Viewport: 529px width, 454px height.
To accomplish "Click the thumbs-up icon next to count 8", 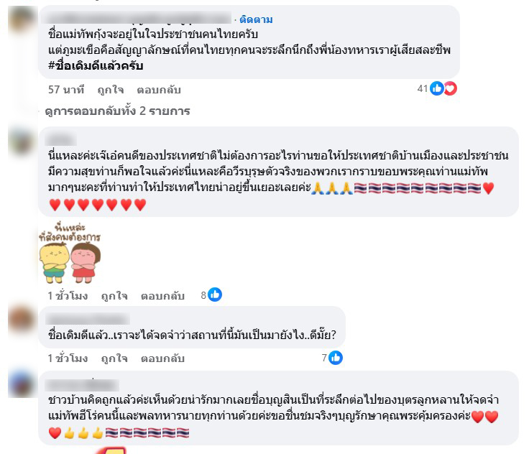I will (215, 295).
